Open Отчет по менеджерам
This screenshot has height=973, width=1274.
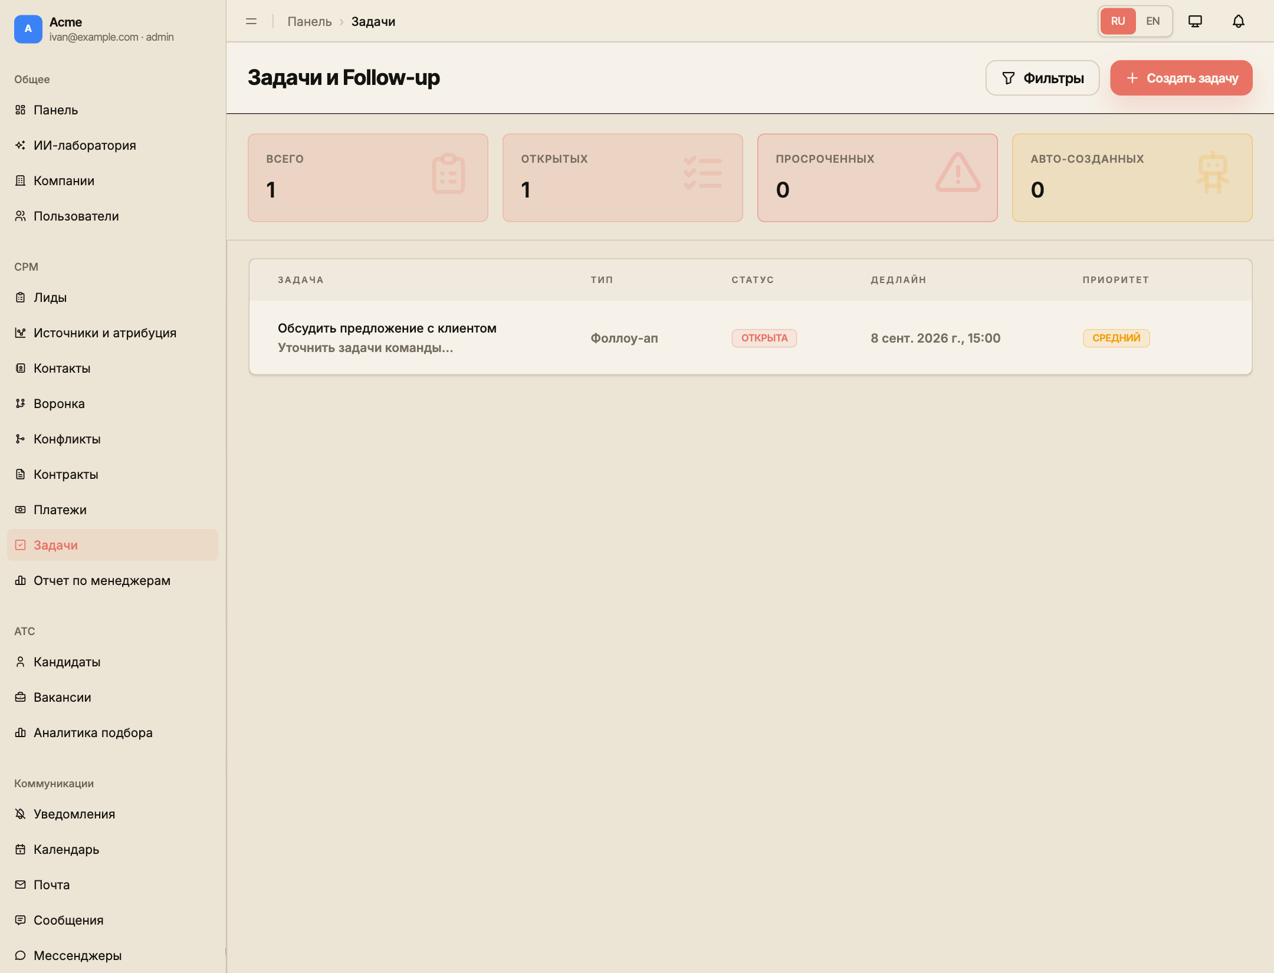pyautogui.click(x=113, y=580)
